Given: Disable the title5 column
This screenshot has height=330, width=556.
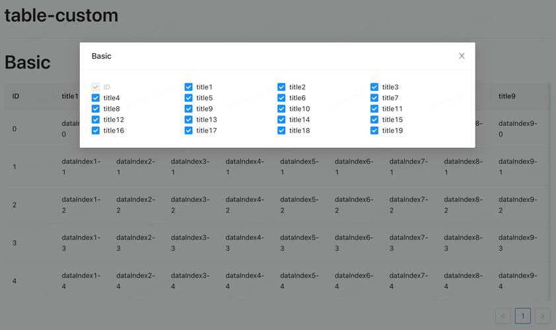Looking at the screenshot, I should 189,98.
